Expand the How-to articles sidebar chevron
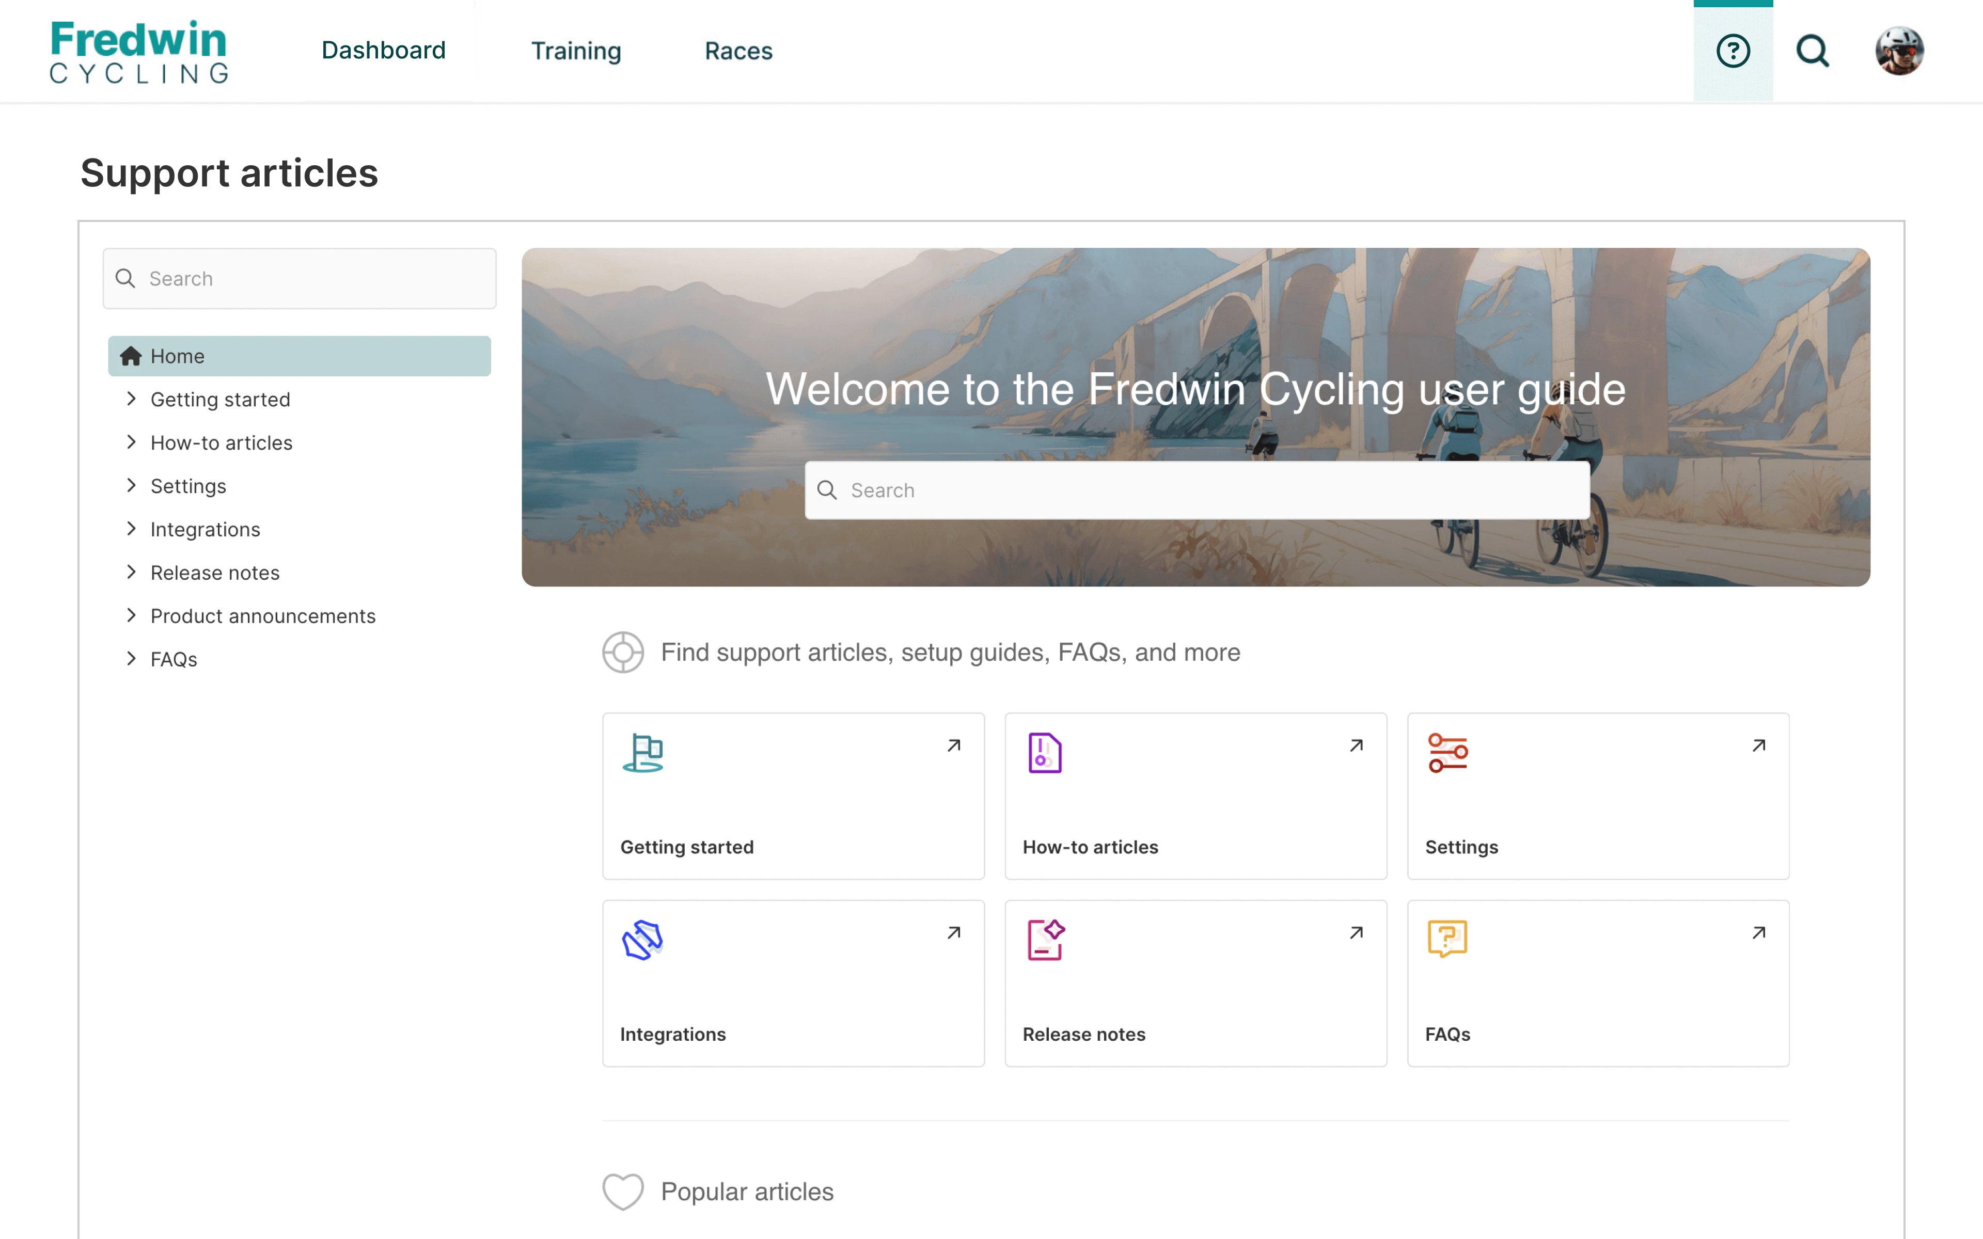This screenshot has height=1239, width=1983. (131, 442)
